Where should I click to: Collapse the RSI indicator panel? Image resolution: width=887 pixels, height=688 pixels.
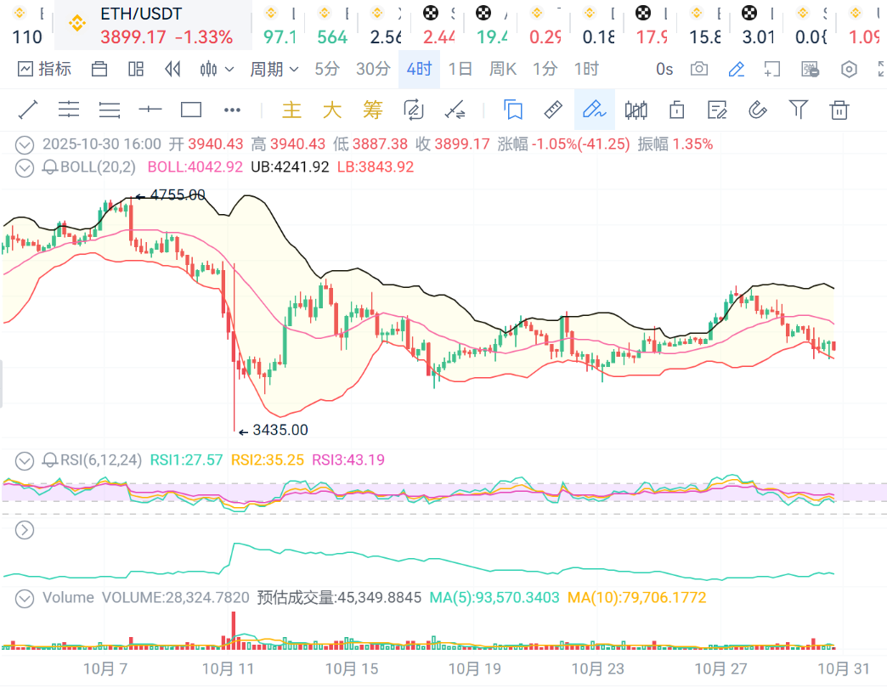click(25, 460)
